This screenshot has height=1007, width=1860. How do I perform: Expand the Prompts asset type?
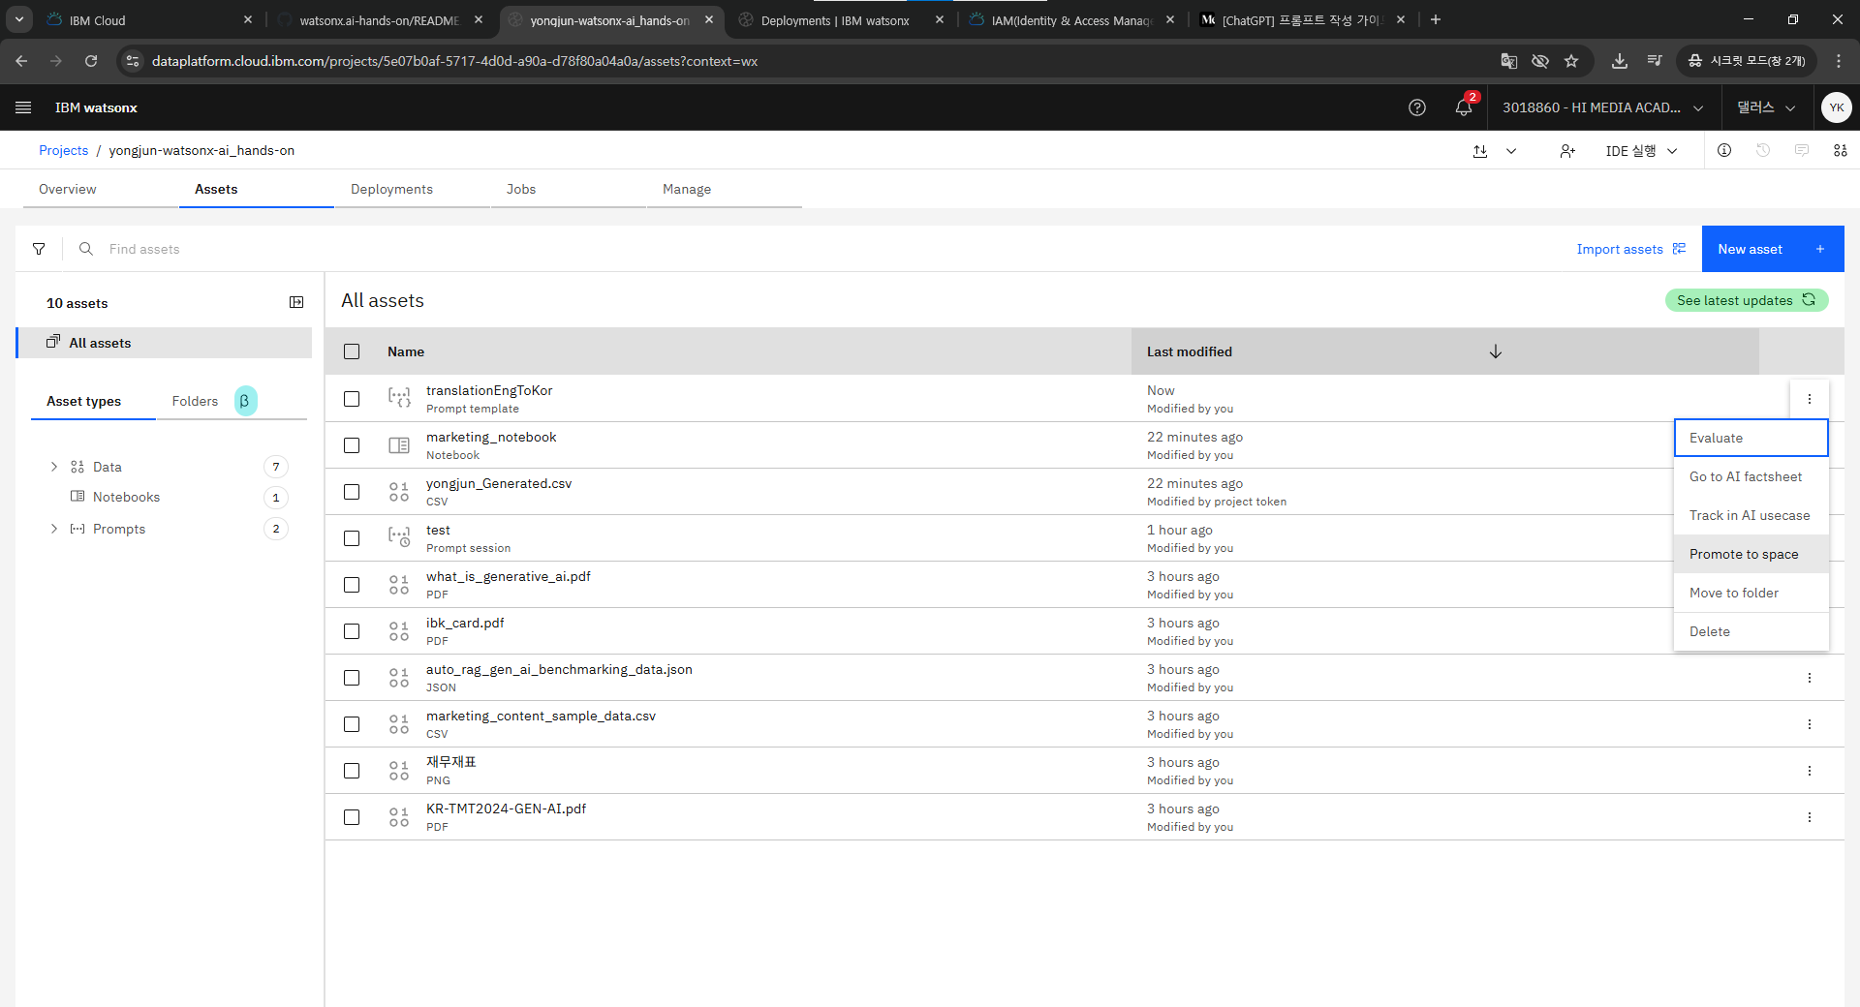53,529
